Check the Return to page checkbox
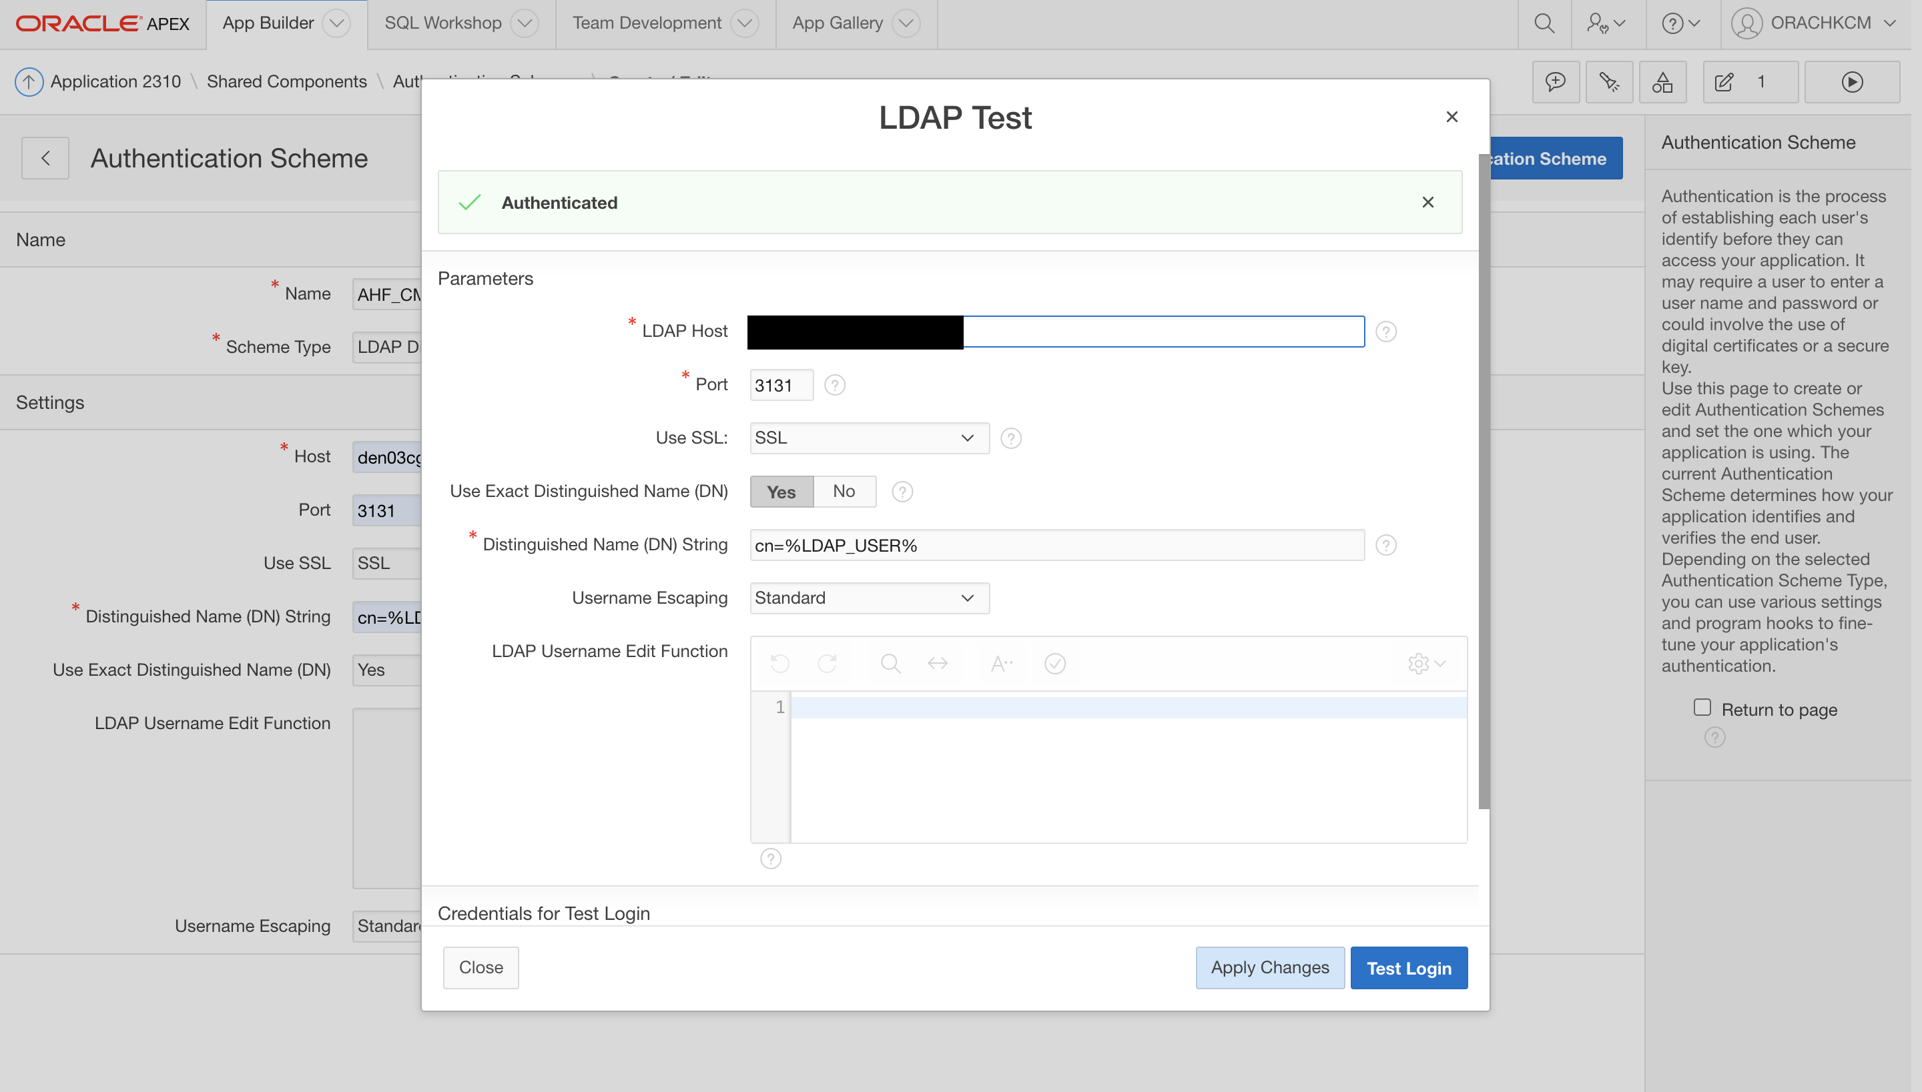Screen dimensions: 1922x1092 1702,707
